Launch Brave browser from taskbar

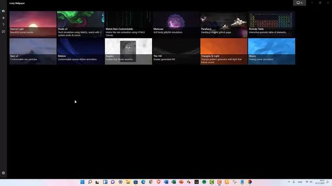(x=158, y=182)
